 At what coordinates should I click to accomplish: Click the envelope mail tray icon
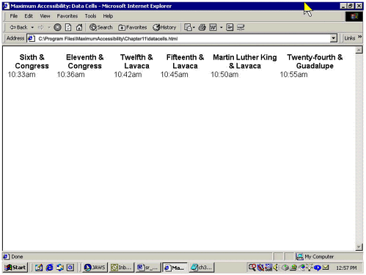tap(326, 268)
